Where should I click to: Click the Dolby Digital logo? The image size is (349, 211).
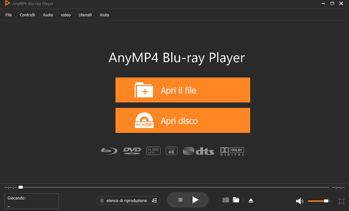pos(232,151)
